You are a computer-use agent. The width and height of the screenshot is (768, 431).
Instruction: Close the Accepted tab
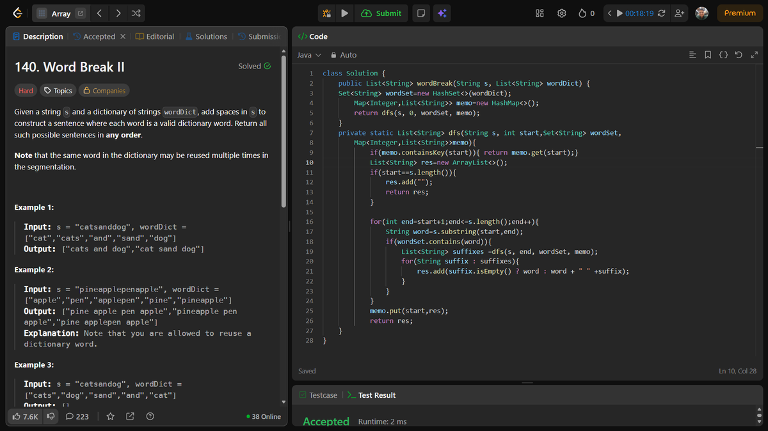pos(123,36)
